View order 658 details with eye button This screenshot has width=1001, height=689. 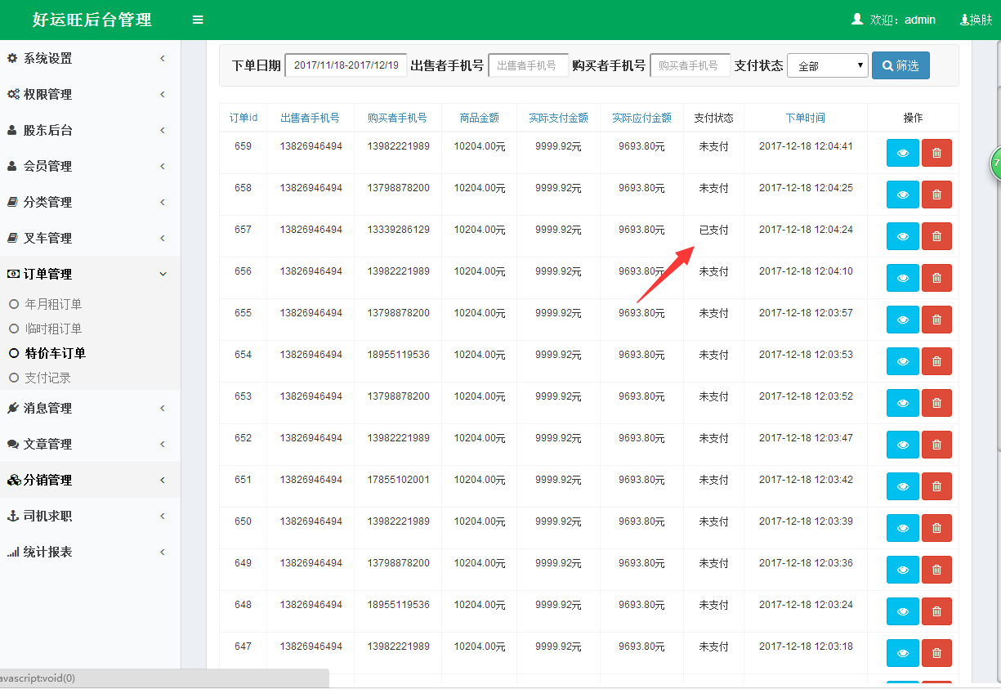(903, 195)
